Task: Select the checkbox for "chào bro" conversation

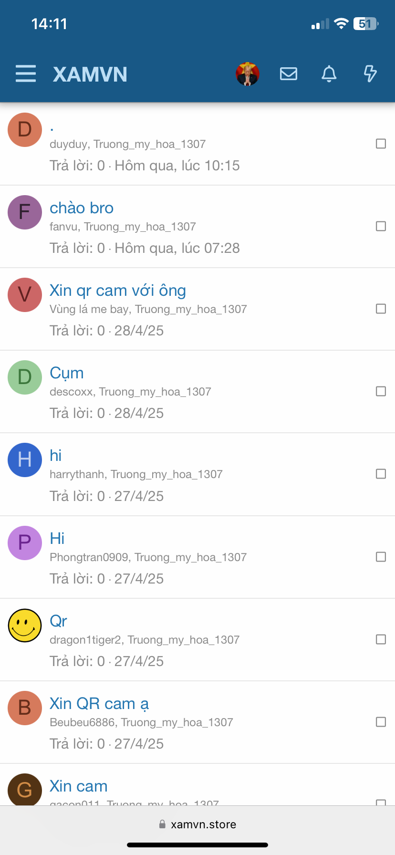Action: coord(381,226)
